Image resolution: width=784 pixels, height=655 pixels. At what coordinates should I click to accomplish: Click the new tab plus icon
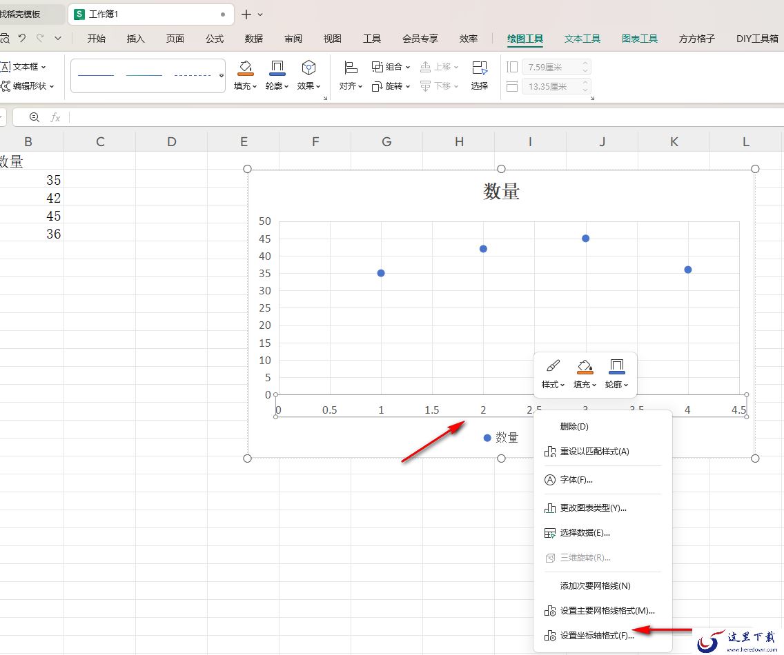[246, 14]
